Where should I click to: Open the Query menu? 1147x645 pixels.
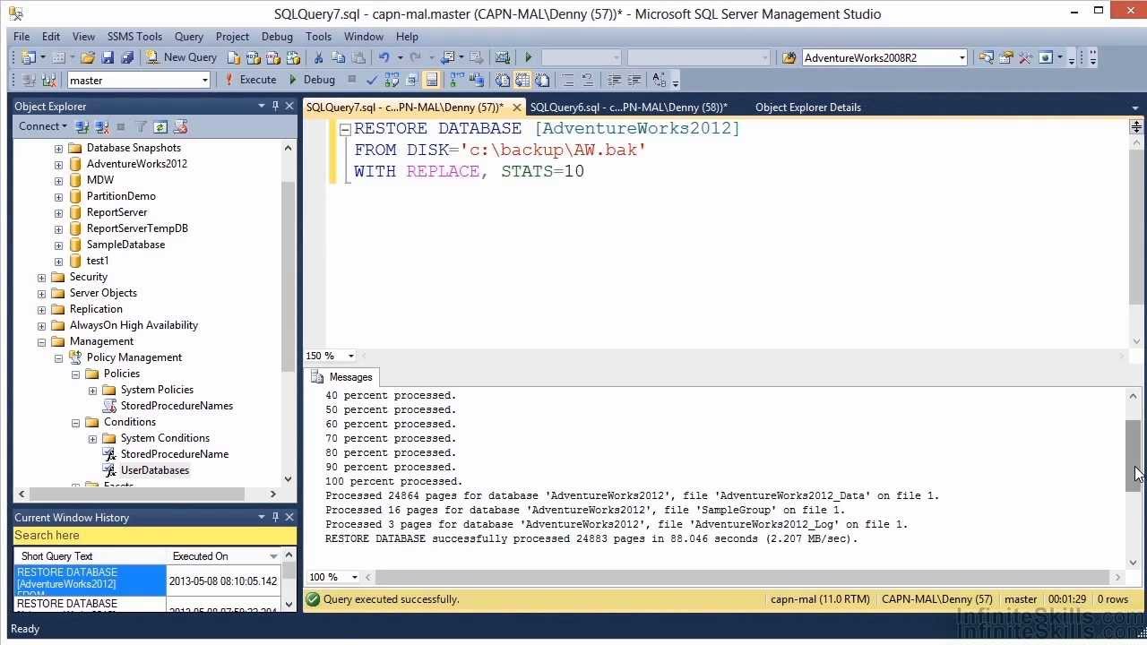(x=189, y=37)
